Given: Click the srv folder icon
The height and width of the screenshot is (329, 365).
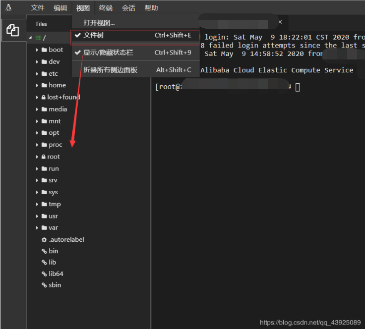Looking at the screenshot, I should [44, 180].
